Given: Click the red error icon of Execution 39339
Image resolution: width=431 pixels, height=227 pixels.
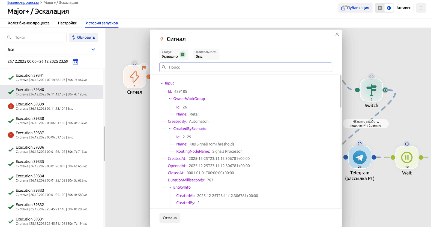Looking at the screenshot, I should coord(11,106).
